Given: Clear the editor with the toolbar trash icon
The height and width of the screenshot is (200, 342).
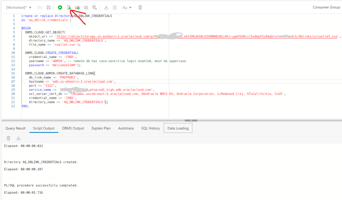Looking at the screenshot, I should click(x=140, y=7).
